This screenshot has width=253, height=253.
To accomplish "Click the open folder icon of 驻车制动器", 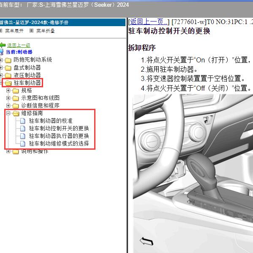I will pos(8,83).
